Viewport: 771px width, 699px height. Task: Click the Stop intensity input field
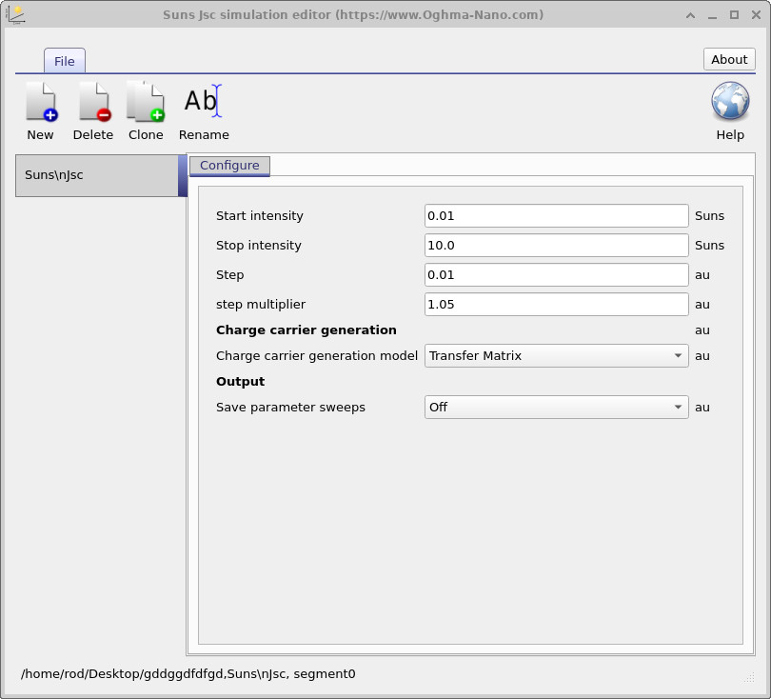click(556, 246)
